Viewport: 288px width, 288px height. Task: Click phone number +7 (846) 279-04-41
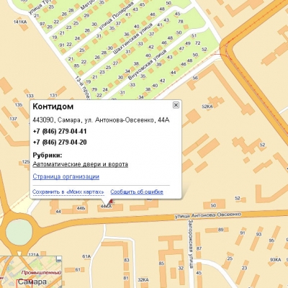(x=60, y=132)
